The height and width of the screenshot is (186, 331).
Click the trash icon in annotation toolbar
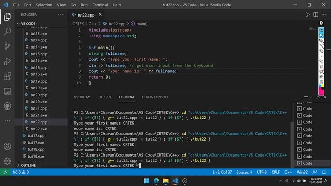[x=321, y=67]
